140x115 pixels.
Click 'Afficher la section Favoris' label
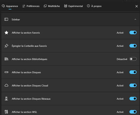coord(26,33)
